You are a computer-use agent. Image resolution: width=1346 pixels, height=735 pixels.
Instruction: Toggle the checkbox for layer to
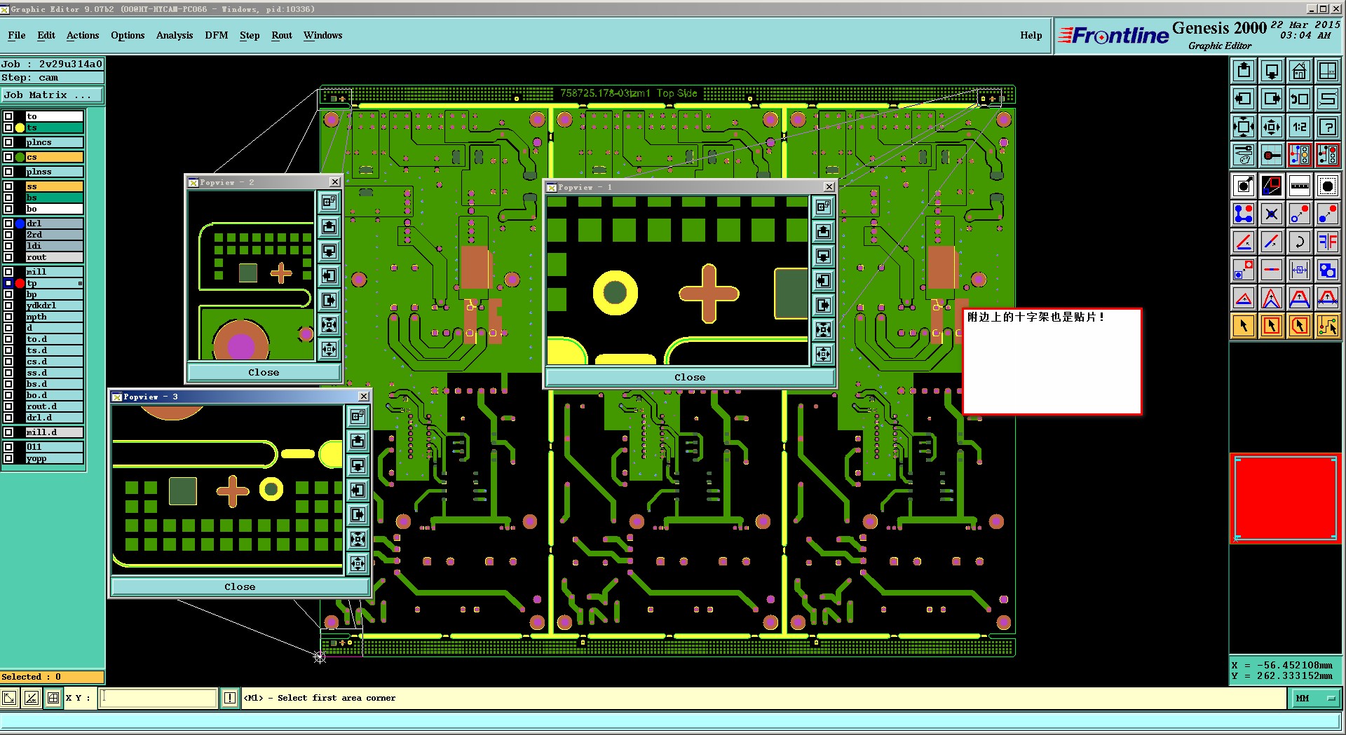(8, 116)
